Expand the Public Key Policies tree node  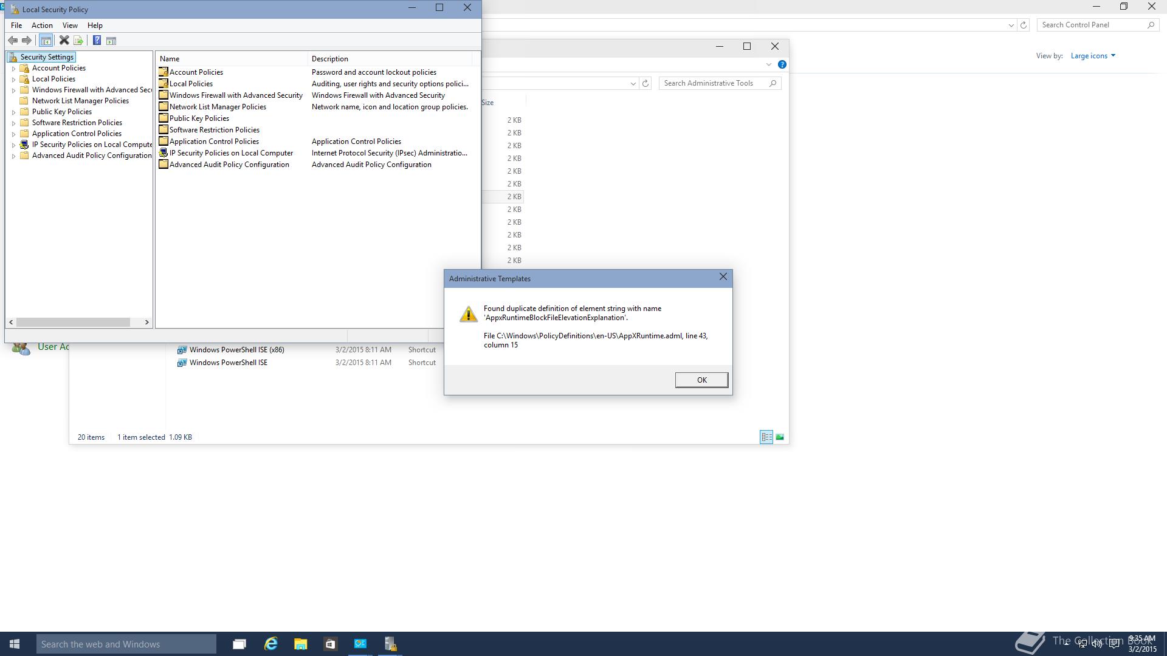13,112
